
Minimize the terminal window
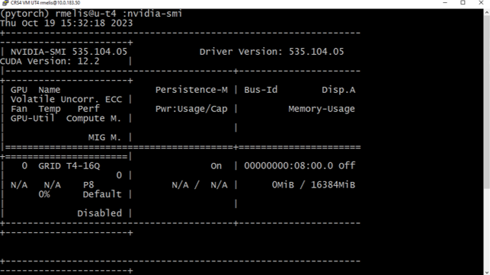(x=445, y=3)
